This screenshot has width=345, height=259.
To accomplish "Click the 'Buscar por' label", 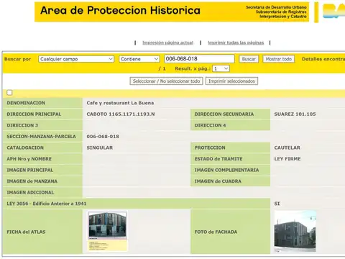I will 17,59.
